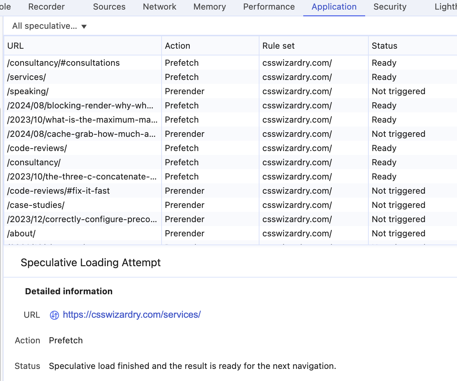Select the /consultancy/ row
This screenshot has height=381, width=457.
[x=231, y=162]
